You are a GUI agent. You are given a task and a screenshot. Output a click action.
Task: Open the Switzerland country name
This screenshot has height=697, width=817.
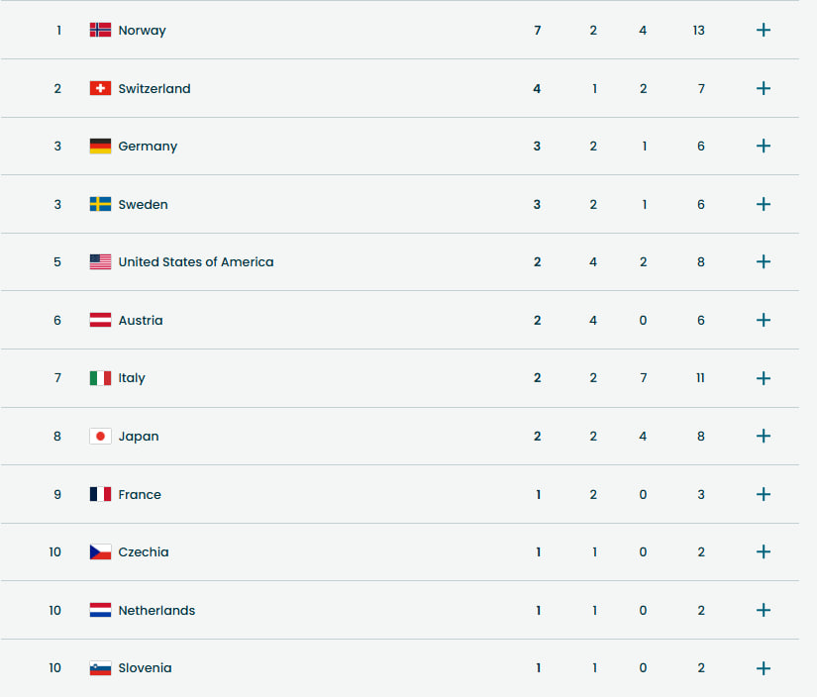[153, 88]
